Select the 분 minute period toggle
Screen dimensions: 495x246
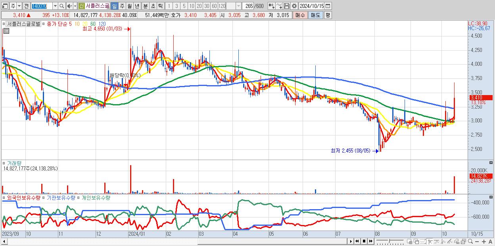click(145, 6)
